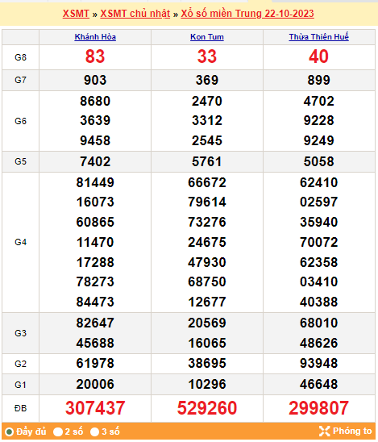Click the G1 result 20006
378x442 pixels.
click(x=95, y=384)
